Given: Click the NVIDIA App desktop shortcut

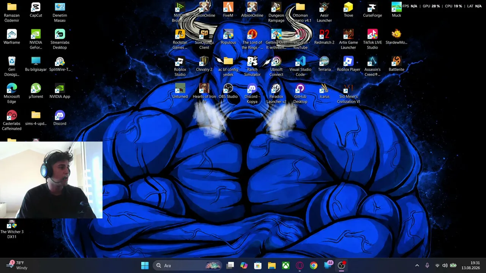Looking at the screenshot, I should [x=60, y=91].
